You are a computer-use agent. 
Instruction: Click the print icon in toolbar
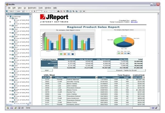coord(70,11)
